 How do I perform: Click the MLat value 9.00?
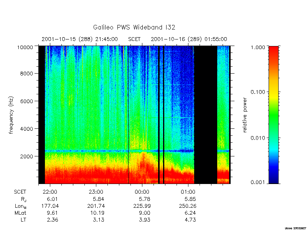[145, 213]
